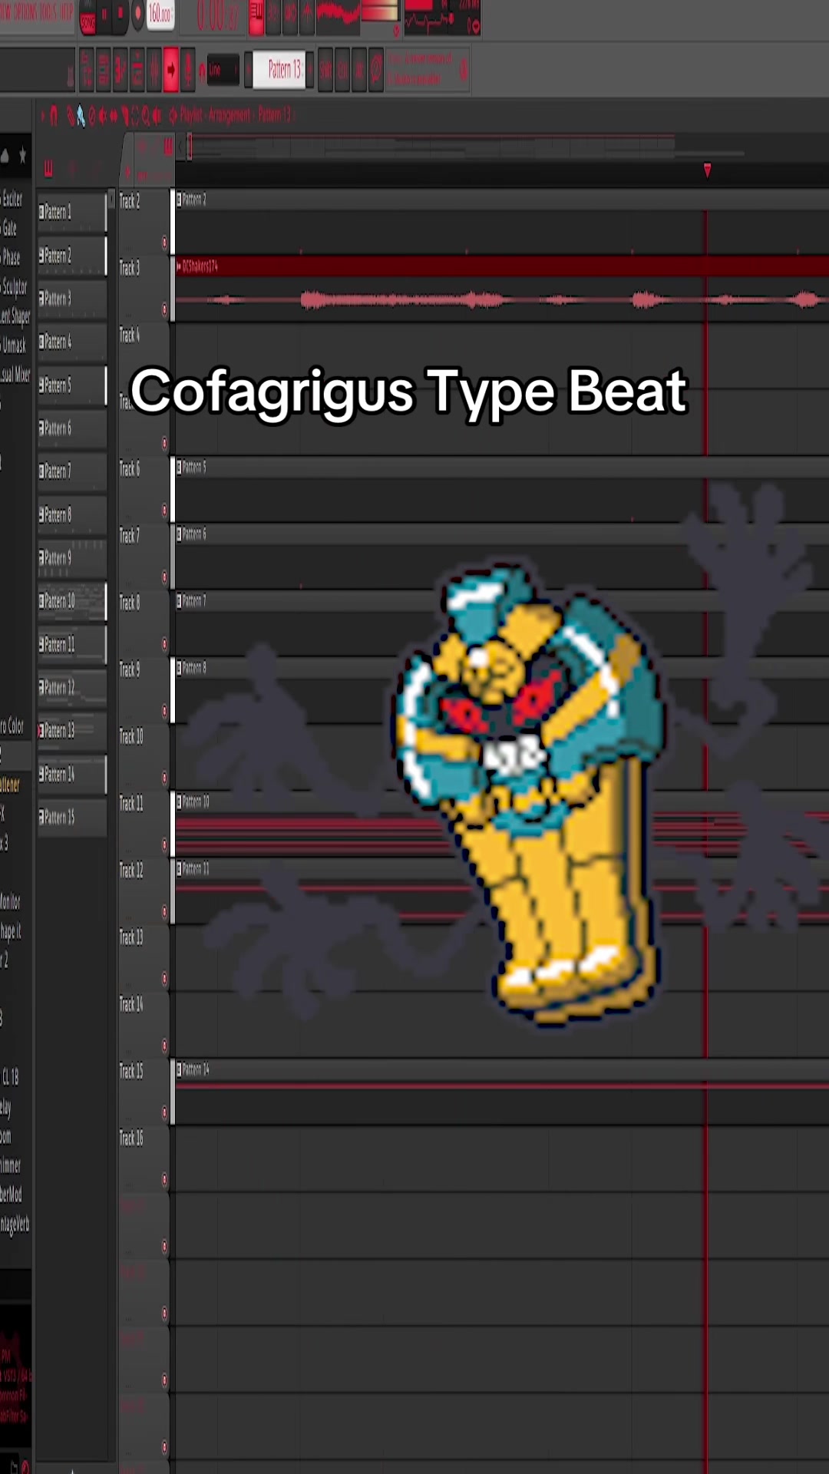The width and height of the screenshot is (829, 1474).
Task: Click previous-pattern arrow left of Pattern 13
Action: point(248,69)
